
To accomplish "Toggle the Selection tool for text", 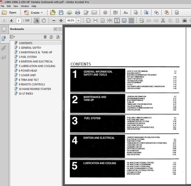I will (x=37, y=20).
